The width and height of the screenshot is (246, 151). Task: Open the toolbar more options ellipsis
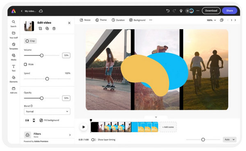coord(150,20)
